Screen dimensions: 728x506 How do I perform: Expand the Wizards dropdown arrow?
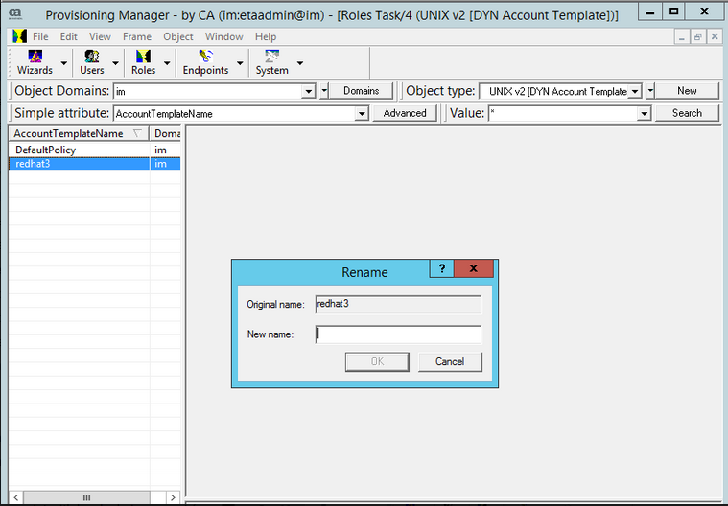(64, 64)
